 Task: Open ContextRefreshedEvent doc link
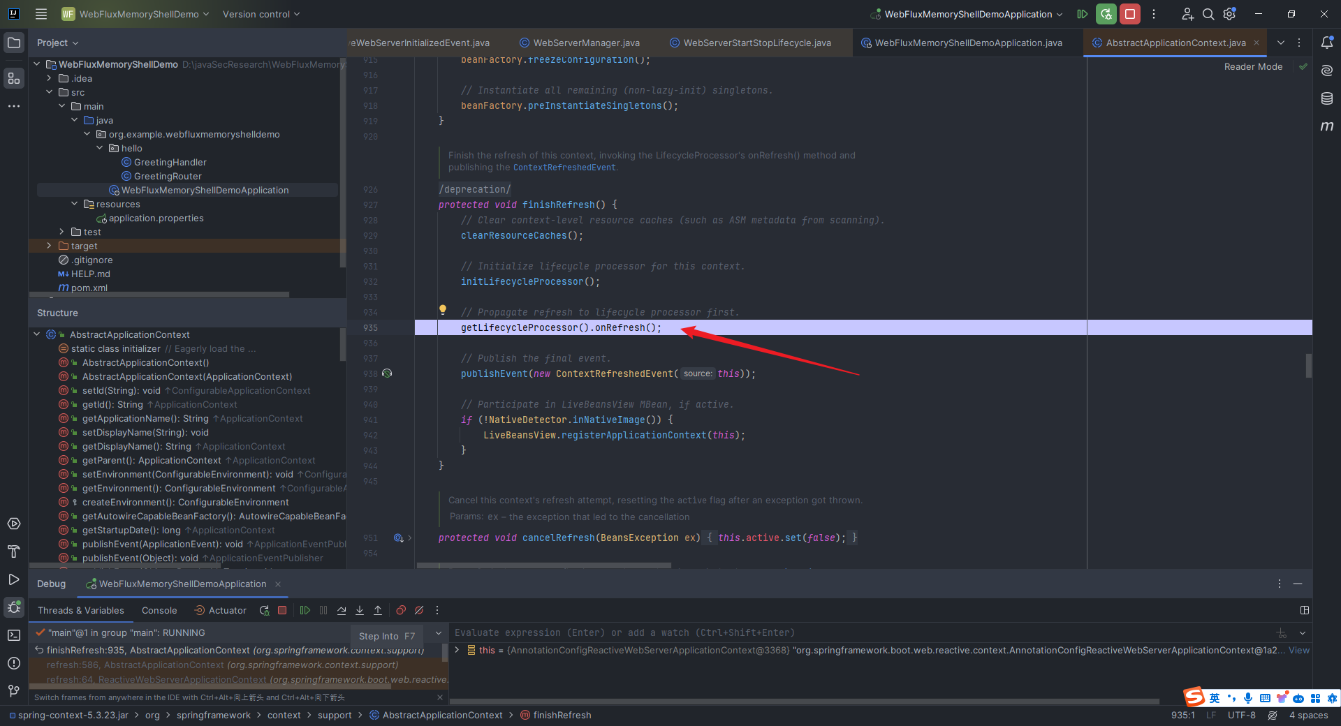pyautogui.click(x=564, y=168)
